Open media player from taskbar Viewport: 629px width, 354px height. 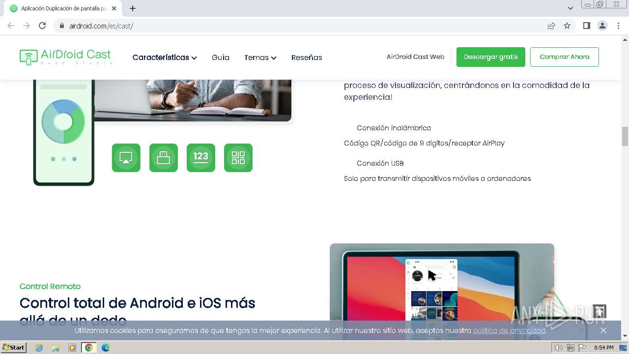point(72,348)
